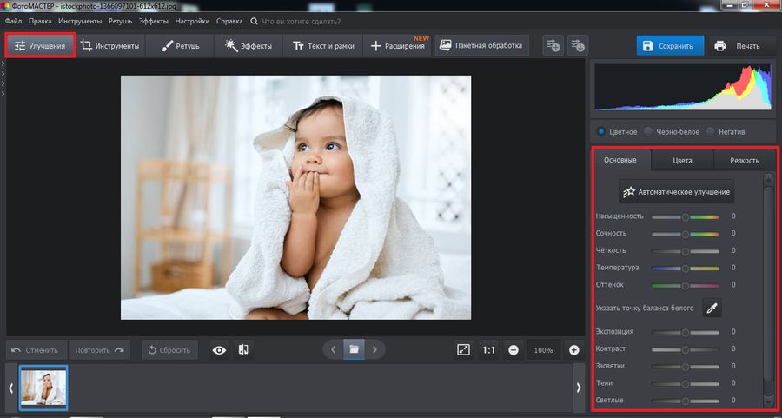Viewport: 782px width, 418px height.
Task: Click the Сочность slider handle
Action: [686, 234]
